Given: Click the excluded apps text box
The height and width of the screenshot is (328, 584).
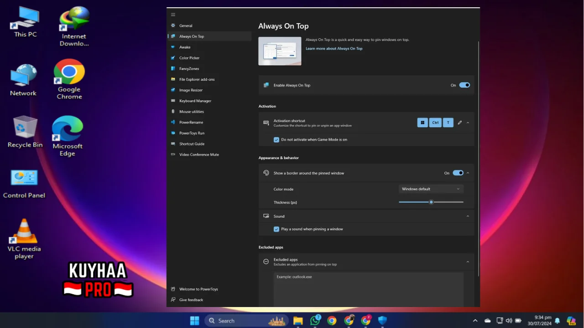Looking at the screenshot, I should (369, 290).
